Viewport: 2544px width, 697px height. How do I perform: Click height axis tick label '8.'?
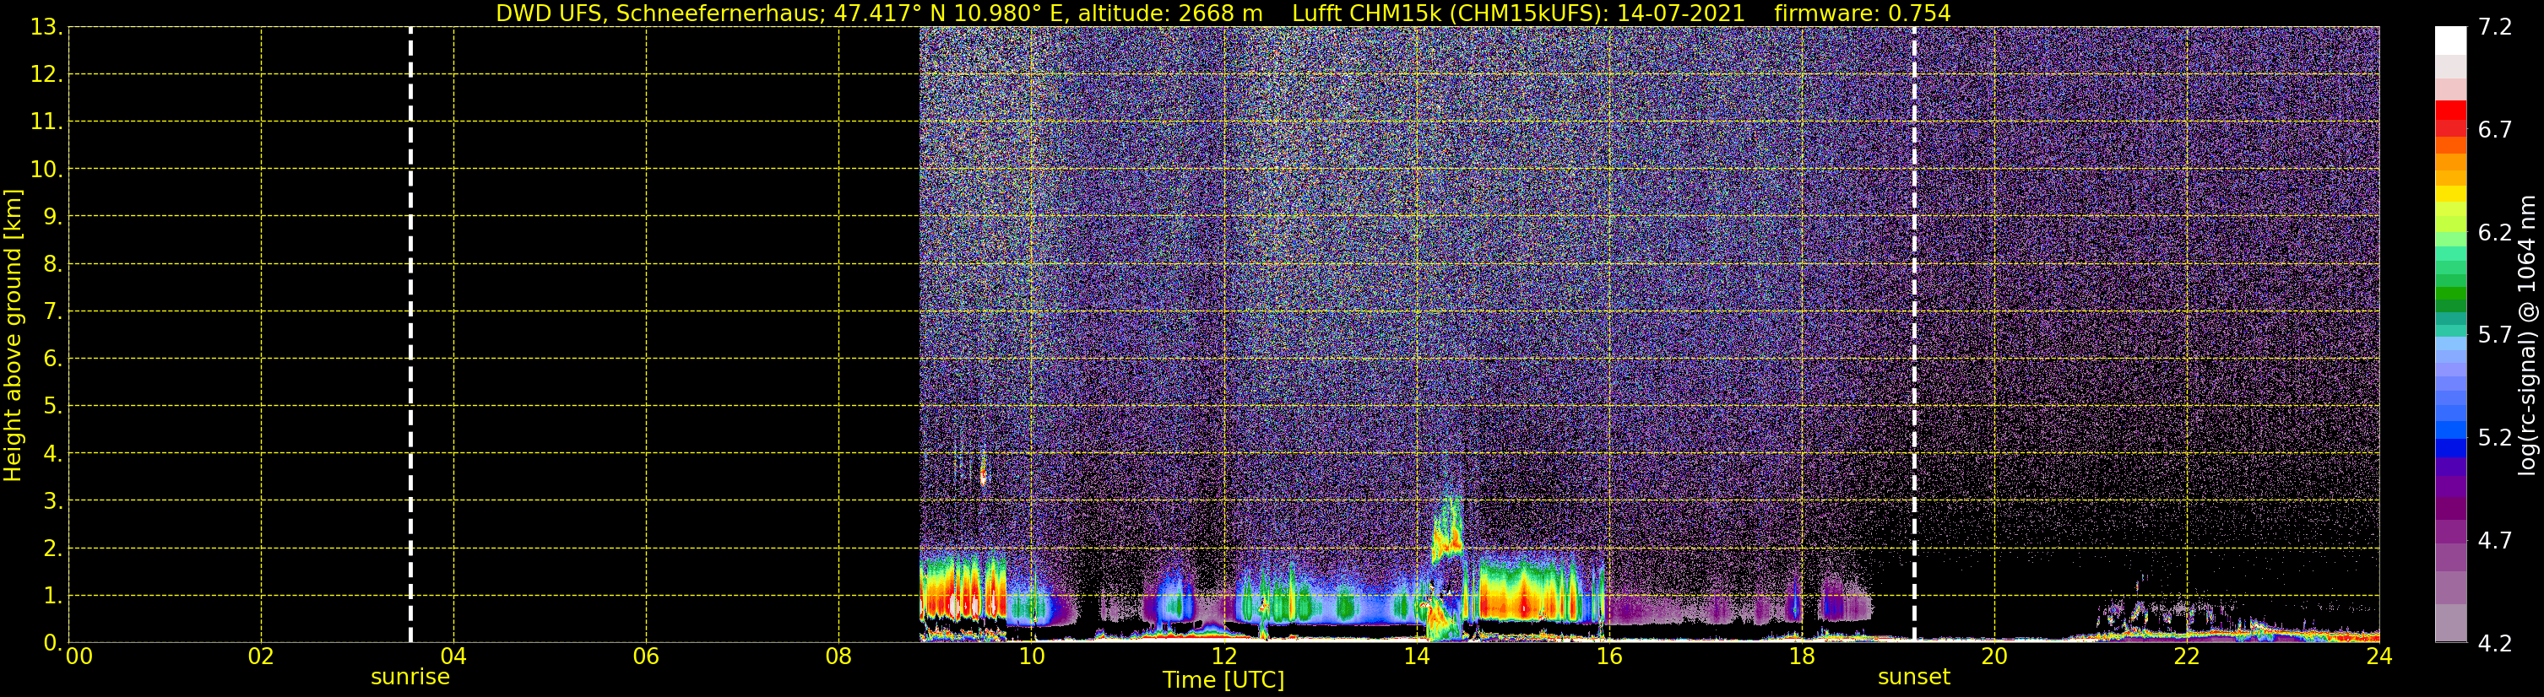coord(52,265)
